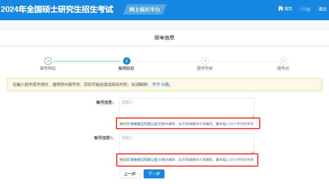
Task: Click the blurred username in header
Action: (x=305, y=9)
